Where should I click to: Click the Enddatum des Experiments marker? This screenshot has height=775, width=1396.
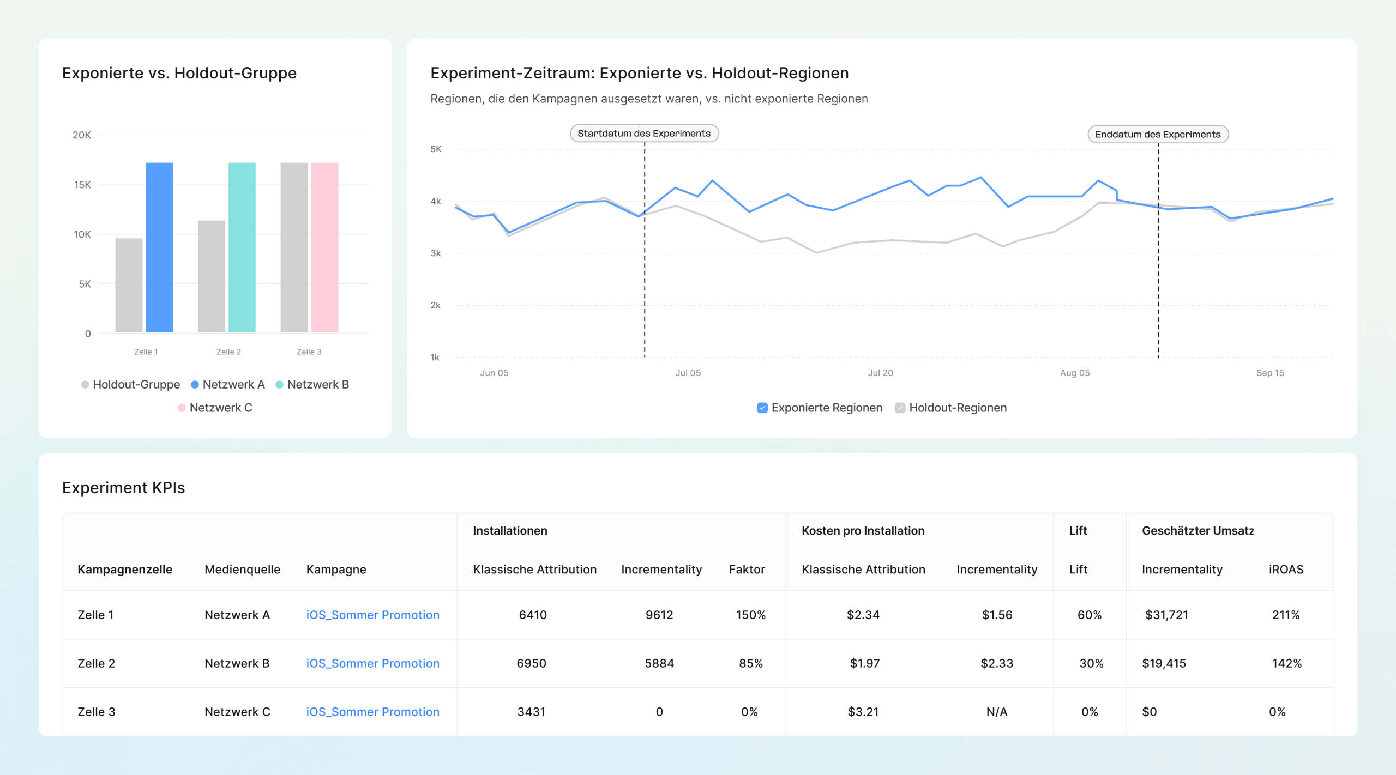[x=1157, y=135]
